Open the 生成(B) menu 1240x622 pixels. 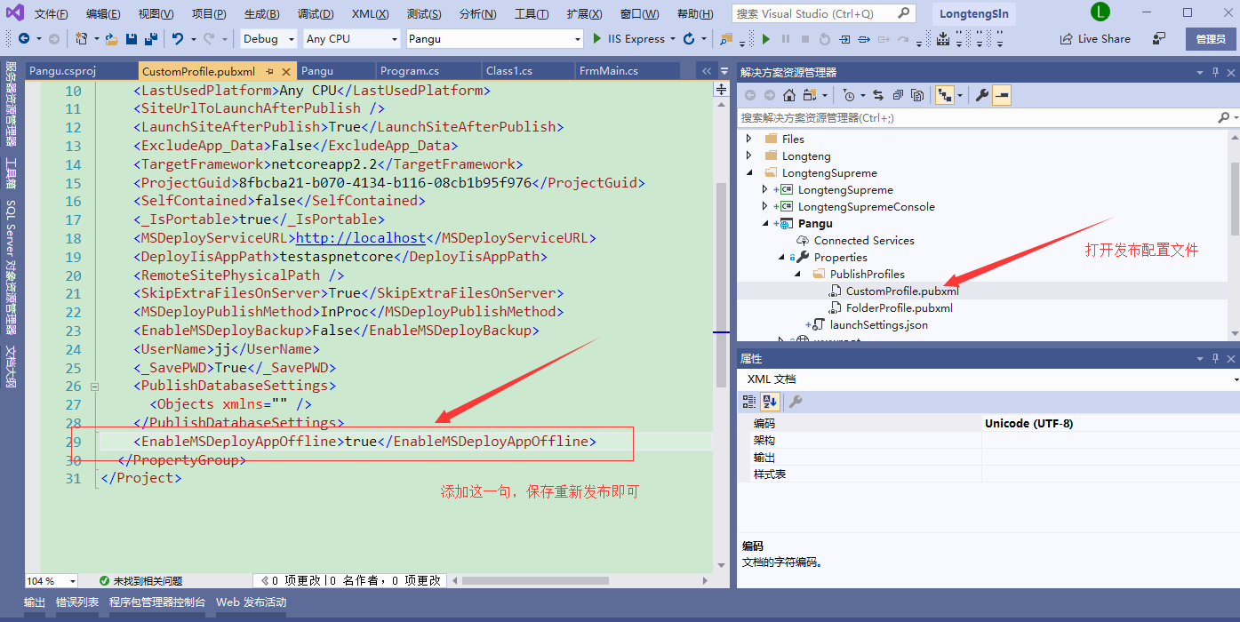point(261,14)
